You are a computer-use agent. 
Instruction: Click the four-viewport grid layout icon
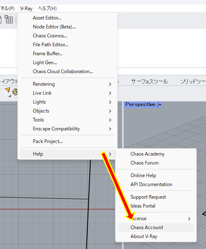(9, 19)
